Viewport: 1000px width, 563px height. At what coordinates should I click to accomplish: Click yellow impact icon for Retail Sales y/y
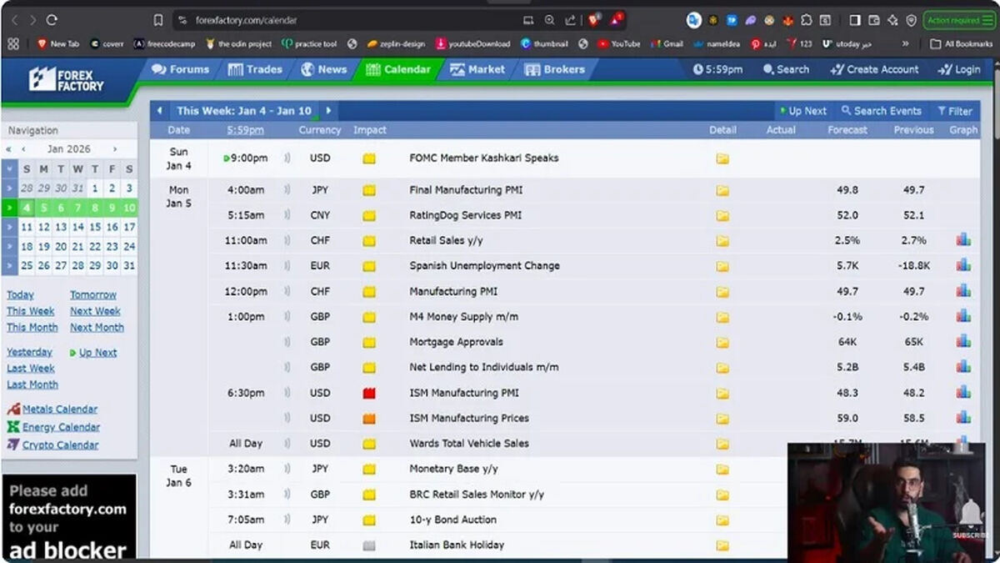[369, 241]
